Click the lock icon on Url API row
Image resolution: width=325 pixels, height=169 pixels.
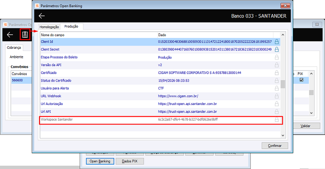pyautogui.click(x=277, y=111)
